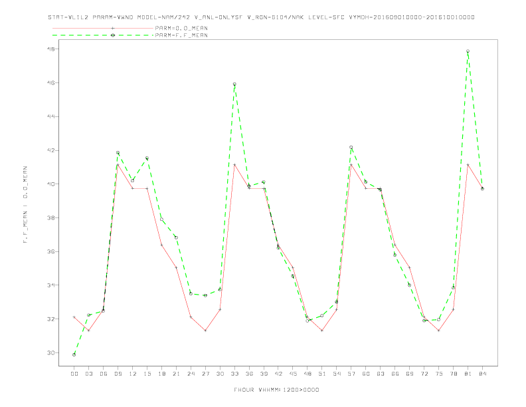Screen dimensions: 526x407
Task: Click y-axis tick value 40
Action: tap(51, 184)
